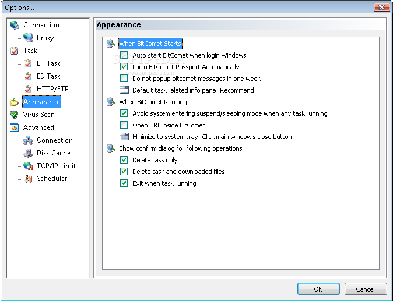The width and height of the screenshot is (393, 302).
Task: Open Default task related info pane option
Action: [193, 90]
